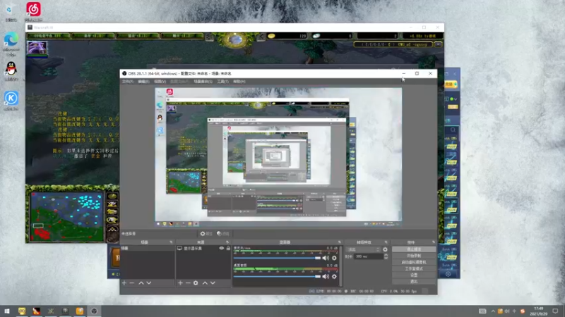
Task: Toggle lock on the display capture source
Action: [x=228, y=249]
